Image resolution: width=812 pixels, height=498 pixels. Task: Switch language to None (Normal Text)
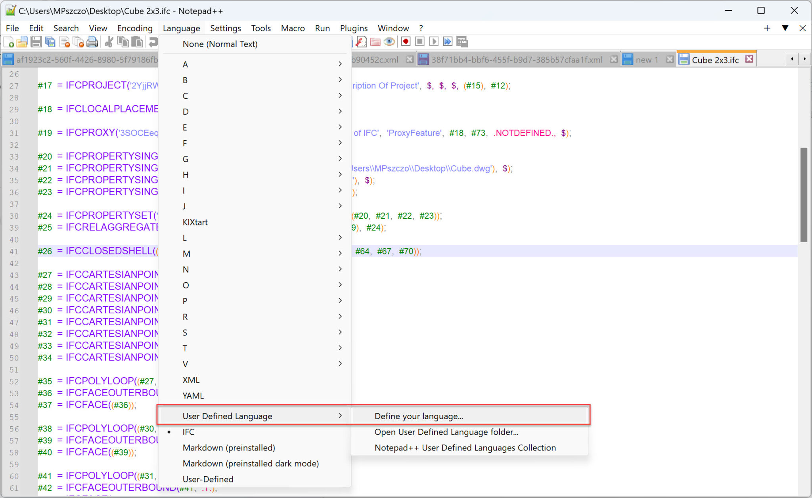pyautogui.click(x=220, y=44)
